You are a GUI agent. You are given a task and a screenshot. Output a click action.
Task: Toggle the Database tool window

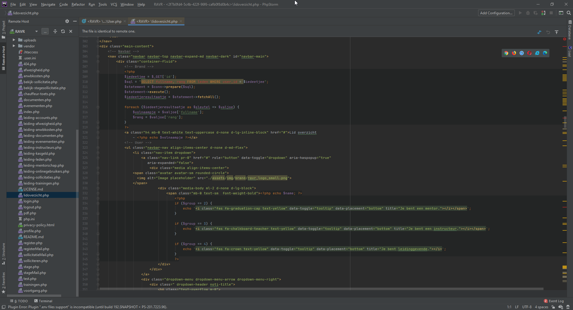tap(570, 30)
